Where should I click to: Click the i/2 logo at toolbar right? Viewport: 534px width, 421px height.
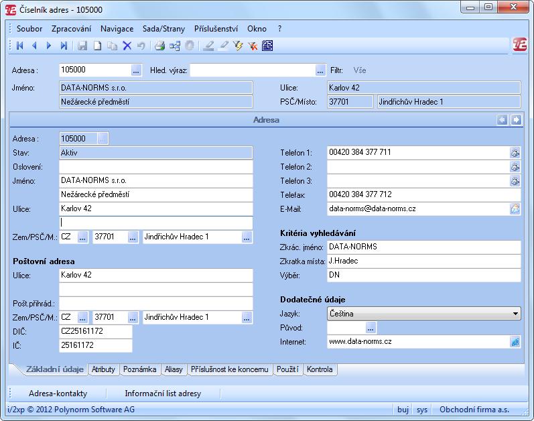click(520, 45)
